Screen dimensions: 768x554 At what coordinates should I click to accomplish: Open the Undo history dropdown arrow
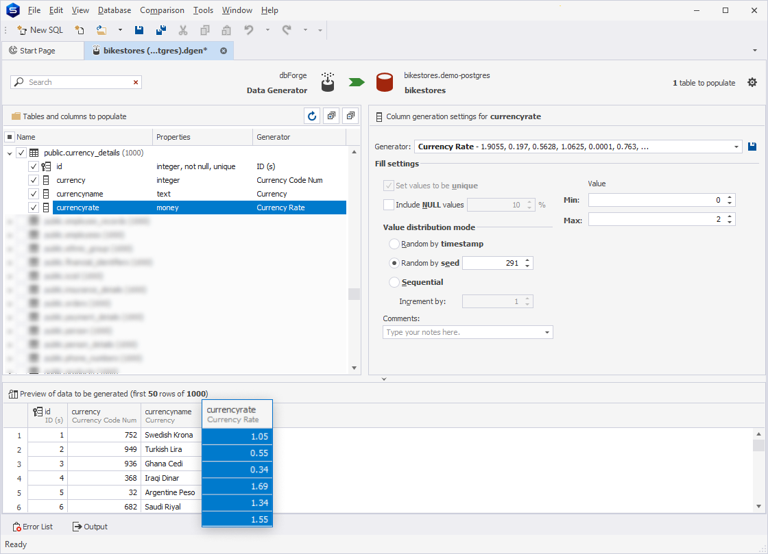coord(267,30)
